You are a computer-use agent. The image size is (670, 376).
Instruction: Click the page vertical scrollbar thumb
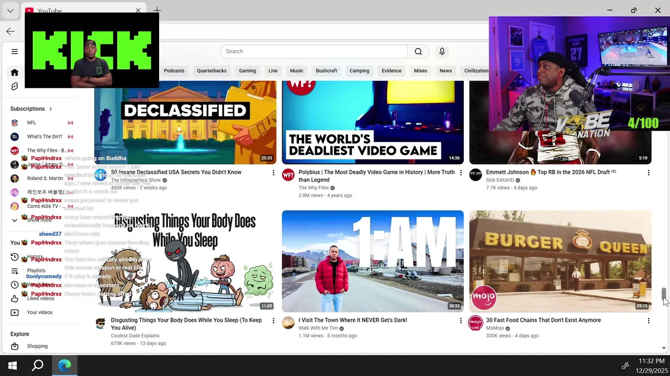tap(664, 295)
